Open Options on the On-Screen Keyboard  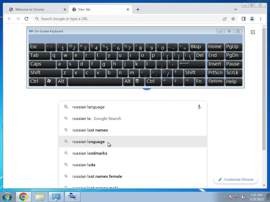(216, 82)
